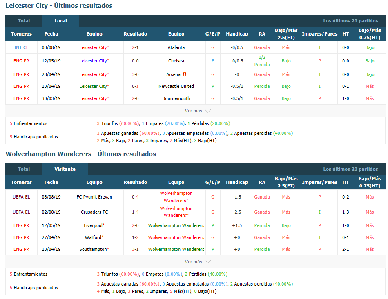Viewport: 388px width, 299px height.
Task: Click ENG PR in the Arsenal row
Action: pyautogui.click(x=21, y=74)
